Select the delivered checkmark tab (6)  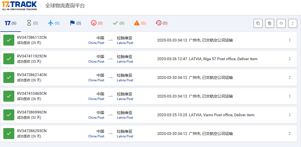[118, 23]
